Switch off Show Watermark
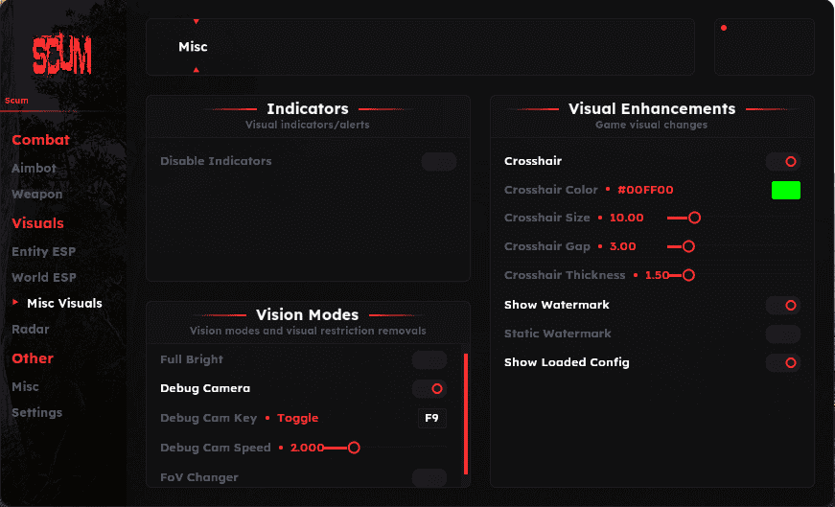The width and height of the screenshot is (835, 507). point(783,305)
